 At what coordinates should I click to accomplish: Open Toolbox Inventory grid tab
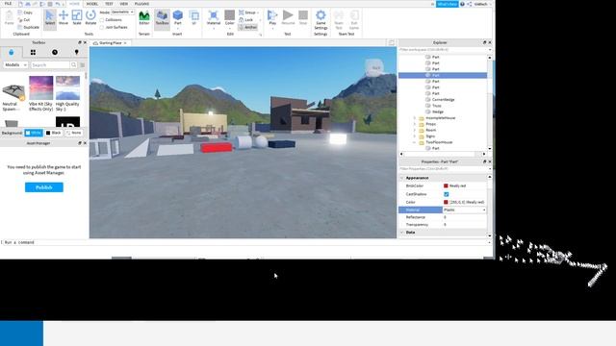[33, 52]
